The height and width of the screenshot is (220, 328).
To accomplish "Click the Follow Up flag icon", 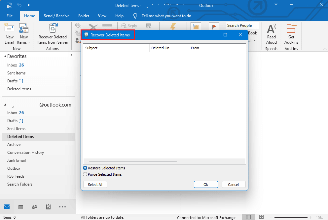I will tap(214, 26).
